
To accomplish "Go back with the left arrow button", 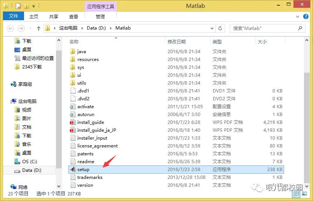I will click(x=11, y=28).
